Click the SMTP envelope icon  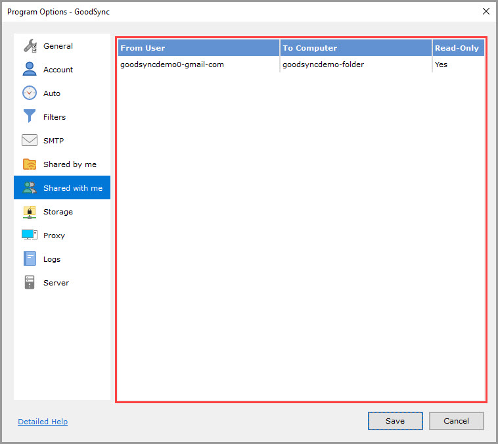pyautogui.click(x=30, y=140)
